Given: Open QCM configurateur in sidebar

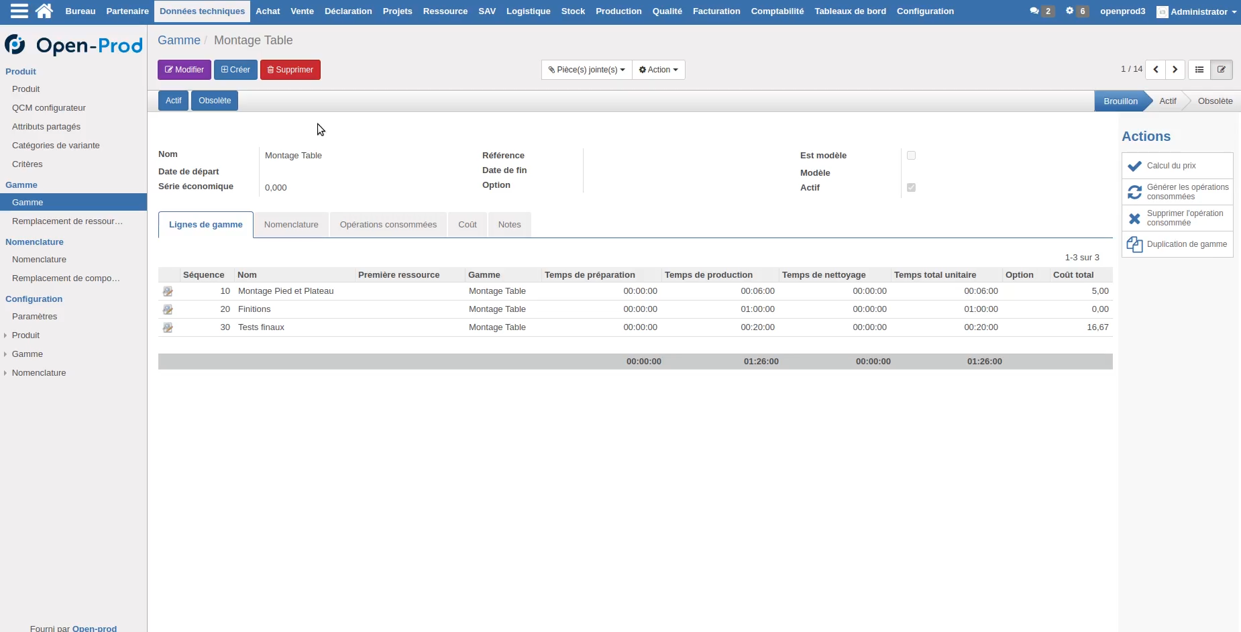Looking at the screenshot, I should [49, 108].
